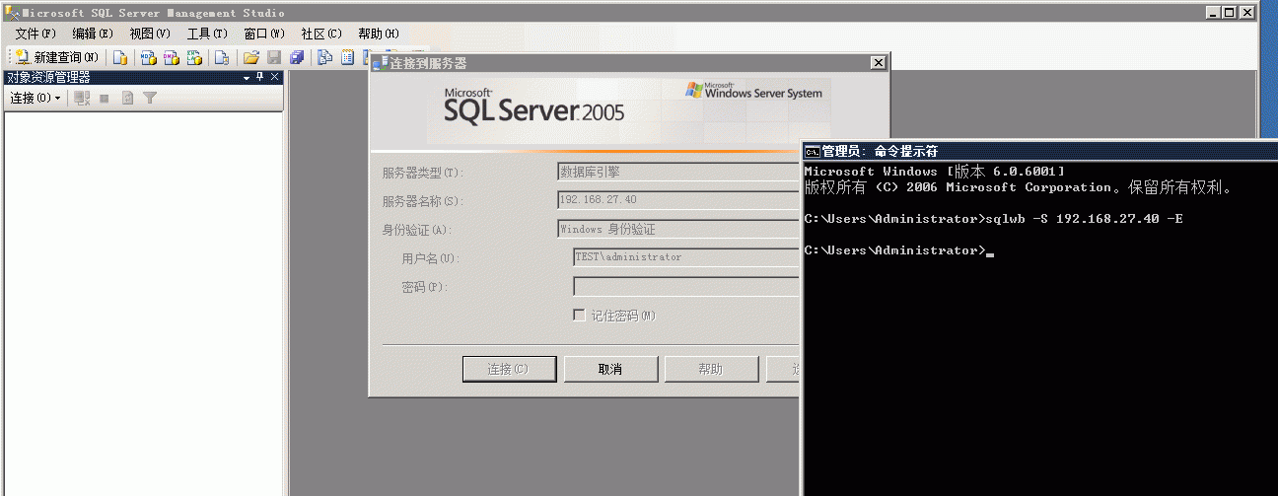Open the 窗口(W) menu
The height and width of the screenshot is (496, 1278).
click(264, 34)
